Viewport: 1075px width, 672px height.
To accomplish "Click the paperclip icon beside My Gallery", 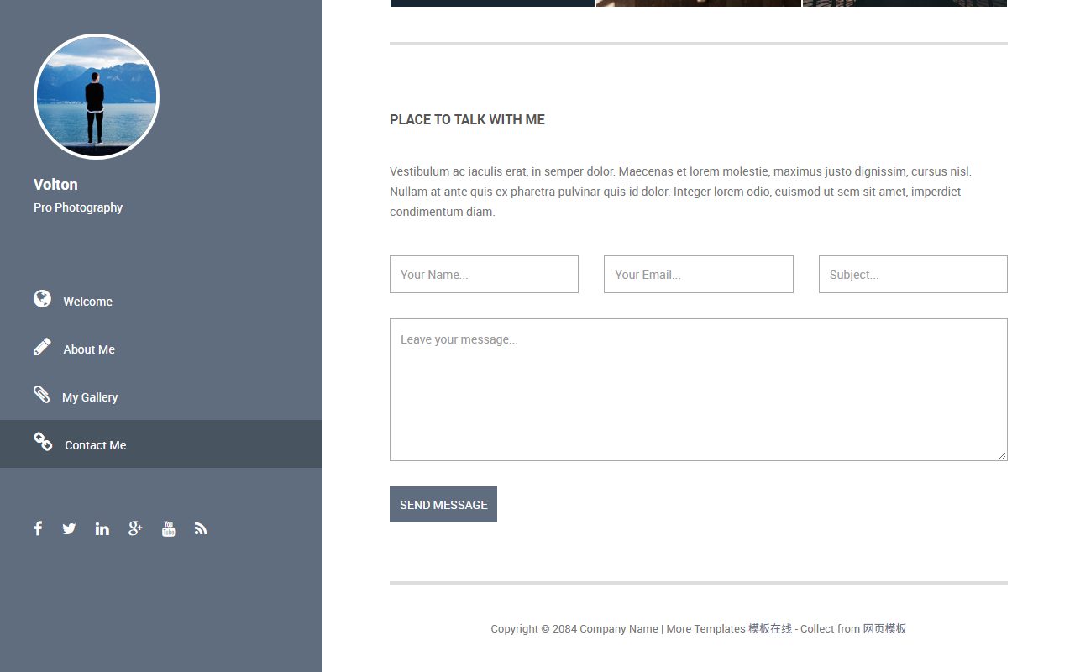I will [x=41, y=395].
